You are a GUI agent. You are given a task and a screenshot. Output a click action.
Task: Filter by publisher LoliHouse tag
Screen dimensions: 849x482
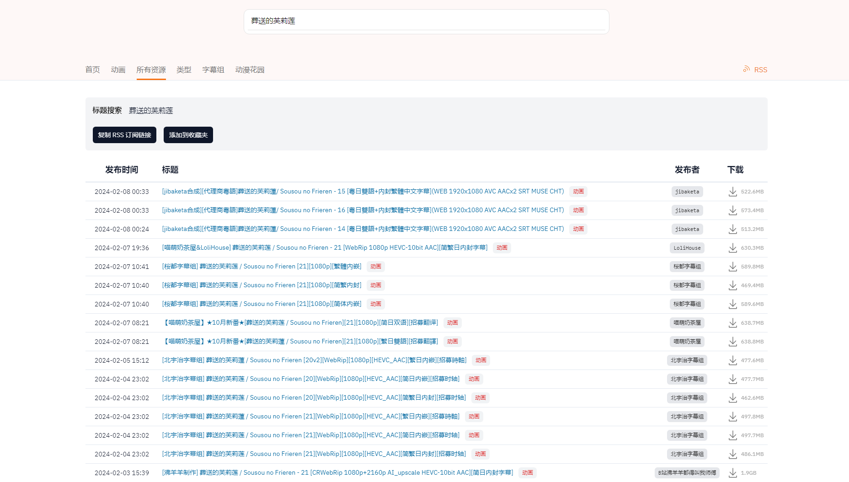(687, 248)
